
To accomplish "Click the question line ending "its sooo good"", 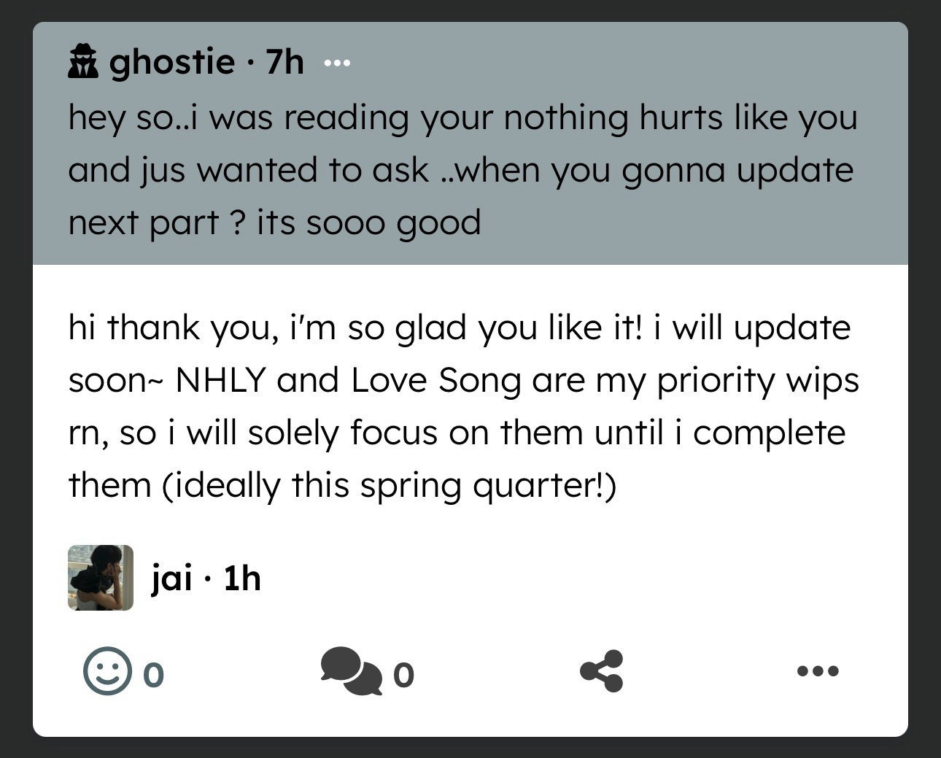I will pyautogui.click(x=274, y=223).
